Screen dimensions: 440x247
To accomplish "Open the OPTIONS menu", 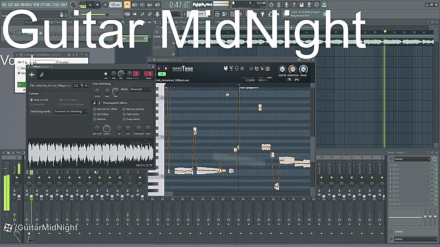I will click(46, 5).
